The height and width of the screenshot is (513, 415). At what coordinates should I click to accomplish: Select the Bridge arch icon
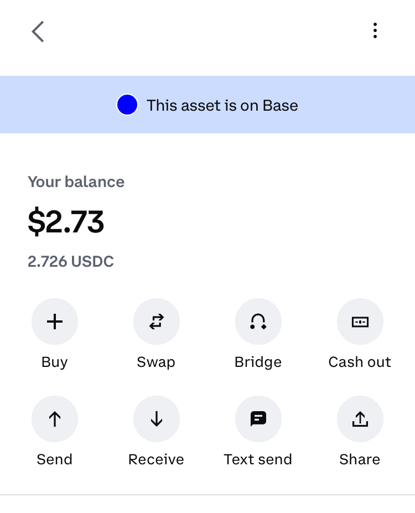[258, 322]
